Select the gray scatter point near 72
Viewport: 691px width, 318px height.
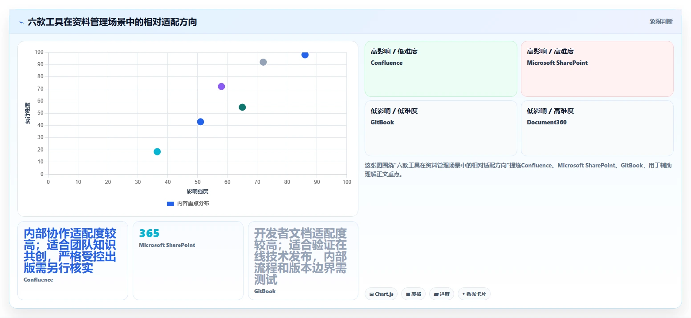point(263,62)
